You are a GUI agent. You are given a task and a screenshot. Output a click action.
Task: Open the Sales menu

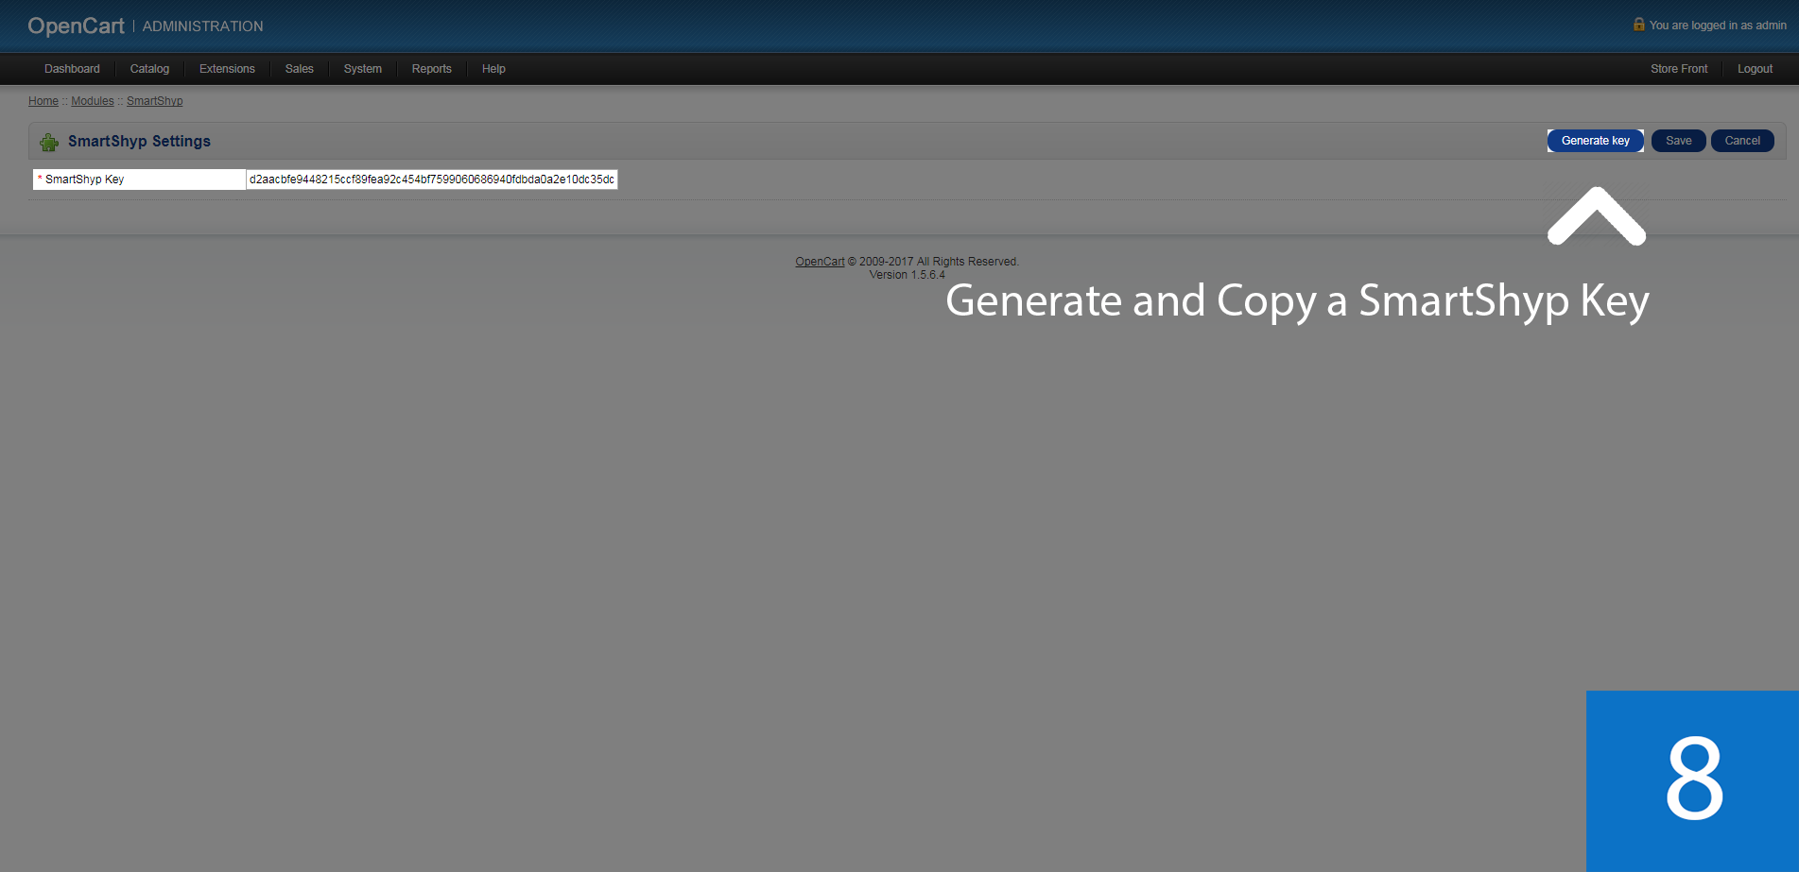(x=299, y=69)
